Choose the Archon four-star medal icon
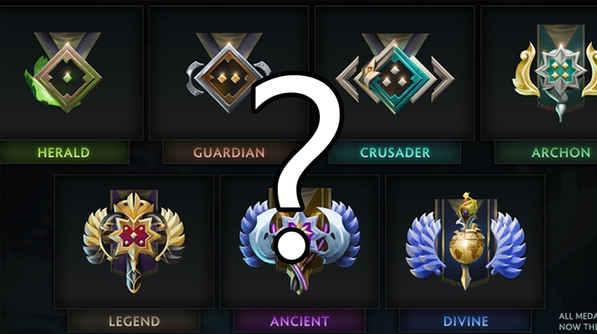Screen dimensions: 597x334 point(560,72)
